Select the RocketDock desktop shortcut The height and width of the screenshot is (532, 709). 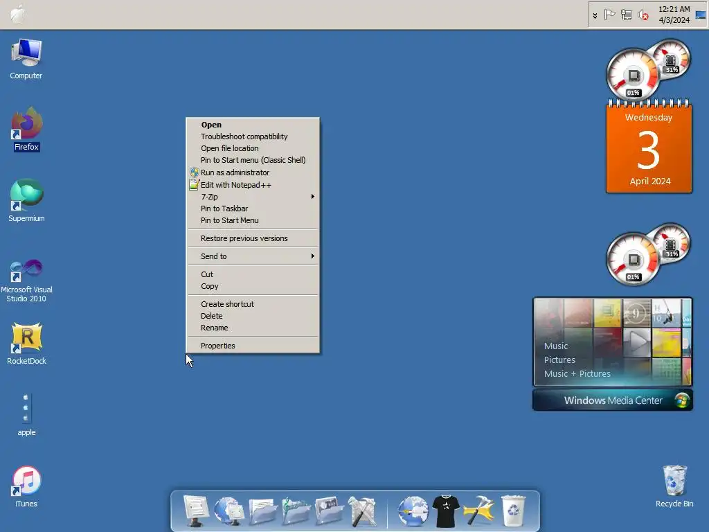click(26, 344)
